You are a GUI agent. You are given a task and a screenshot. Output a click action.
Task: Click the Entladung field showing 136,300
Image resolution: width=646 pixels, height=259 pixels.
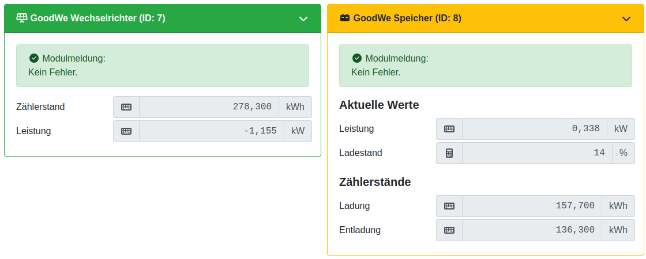(532, 230)
